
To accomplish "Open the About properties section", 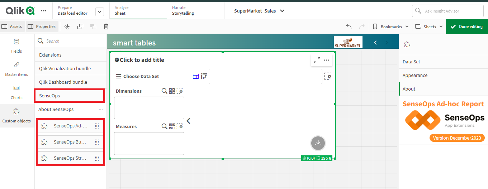I will pyautogui.click(x=444, y=89).
